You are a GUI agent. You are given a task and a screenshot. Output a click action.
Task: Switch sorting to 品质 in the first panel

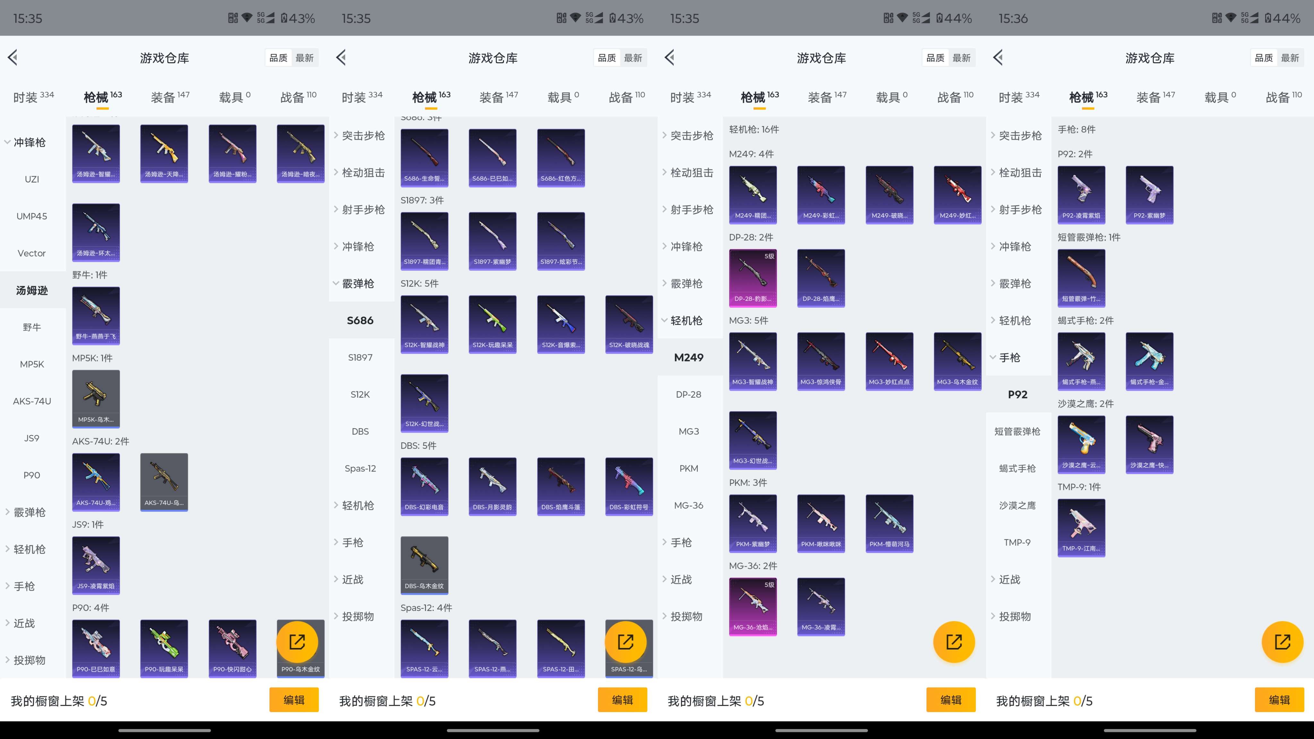278,57
